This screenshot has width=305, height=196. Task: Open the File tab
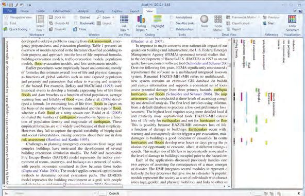9,11
